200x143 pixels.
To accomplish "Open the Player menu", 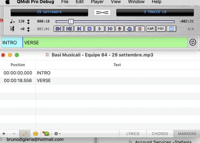I will pos(97,2).
